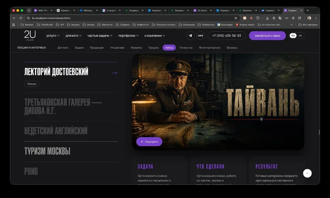The width and height of the screenshot is (330, 198).
Task: Click the Лекции tag chip
Action: click(x=32, y=84)
